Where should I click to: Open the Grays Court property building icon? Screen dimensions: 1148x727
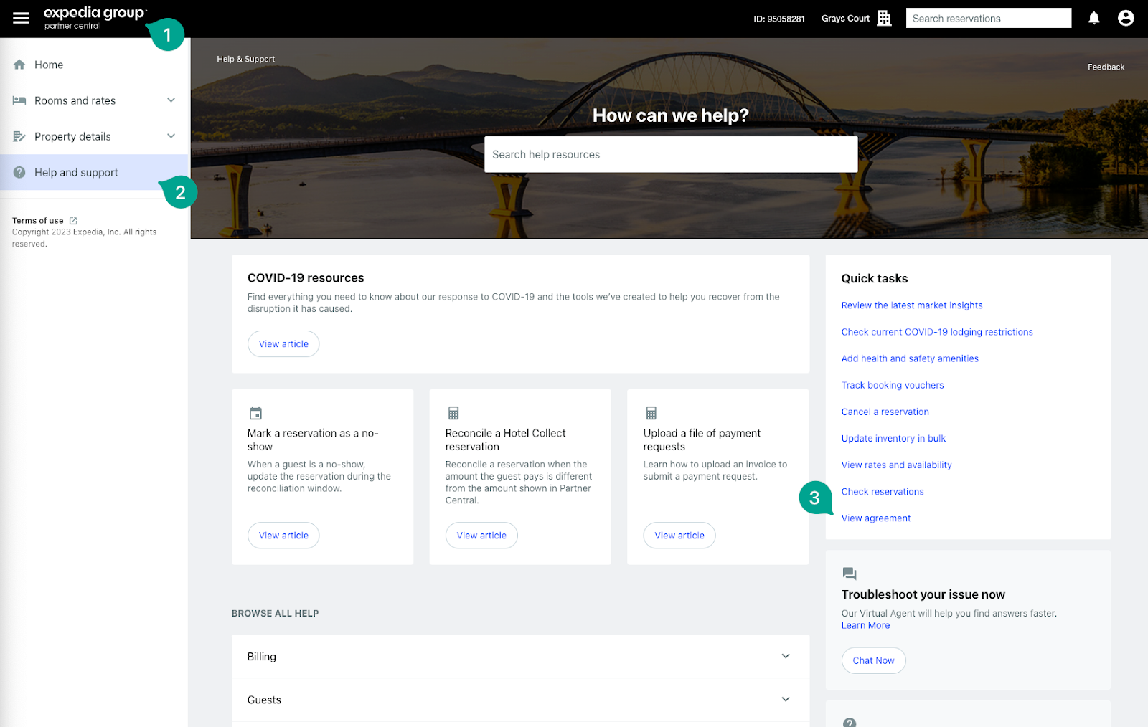point(885,19)
